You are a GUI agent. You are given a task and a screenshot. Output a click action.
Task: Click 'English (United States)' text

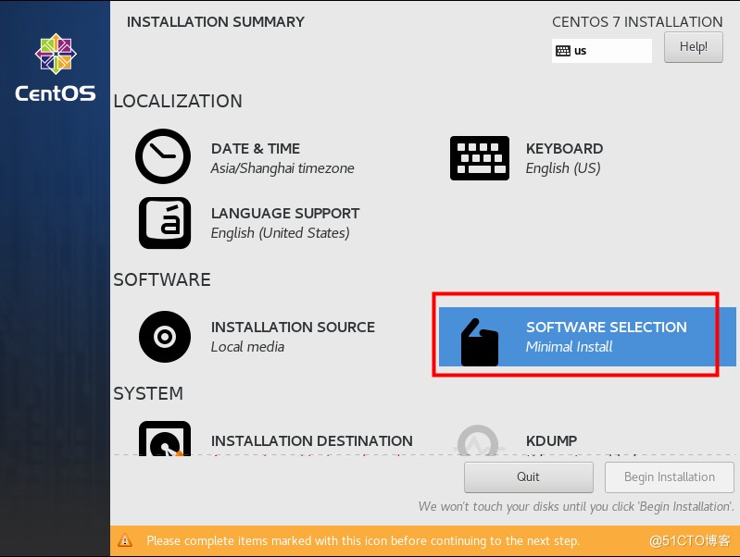click(281, 233)
